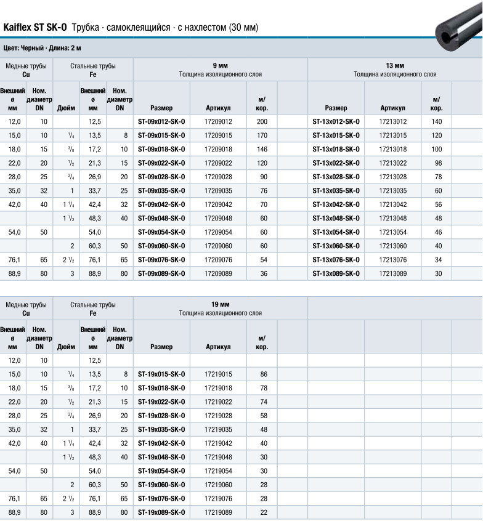The width and height of the screenshot is (483, 521).
Task: Click the Kaiflex ST SK-0 title heading
Action: coord(131,27)
